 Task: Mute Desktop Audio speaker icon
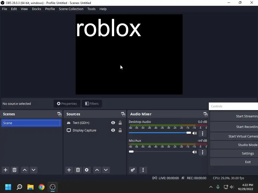point(195,133)
